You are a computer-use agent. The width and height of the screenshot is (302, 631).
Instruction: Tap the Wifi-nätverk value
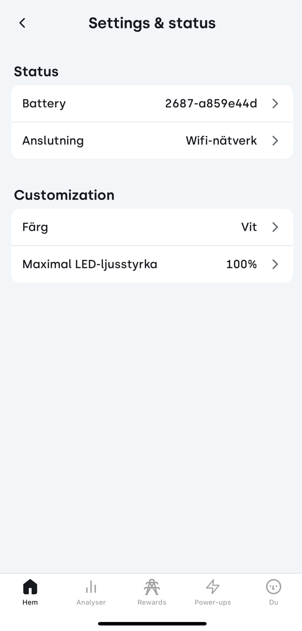click(221, 140)
